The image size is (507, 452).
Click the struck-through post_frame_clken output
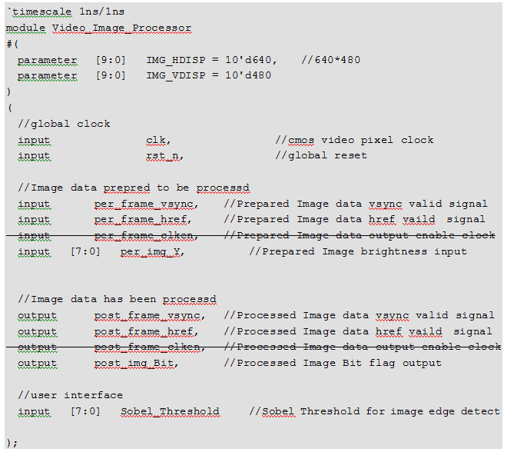pyautogui.click(x=147, y=347)
